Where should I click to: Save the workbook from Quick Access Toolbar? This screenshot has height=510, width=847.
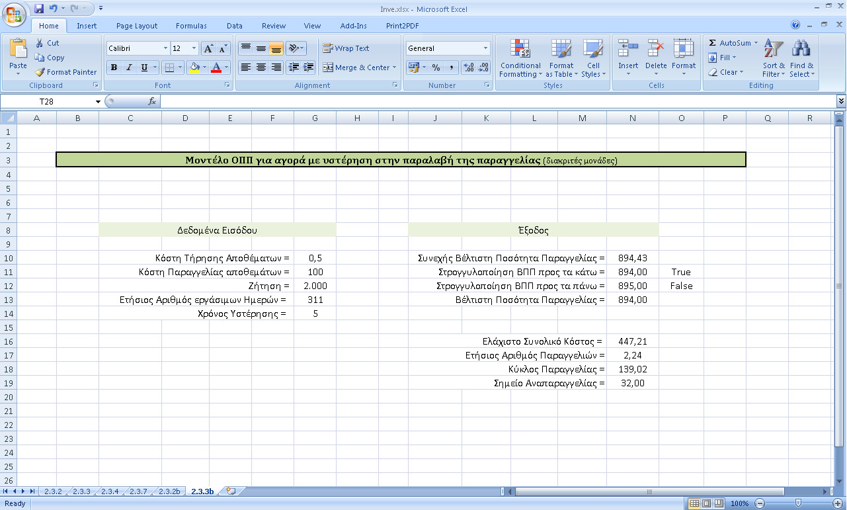click(39, 9)
